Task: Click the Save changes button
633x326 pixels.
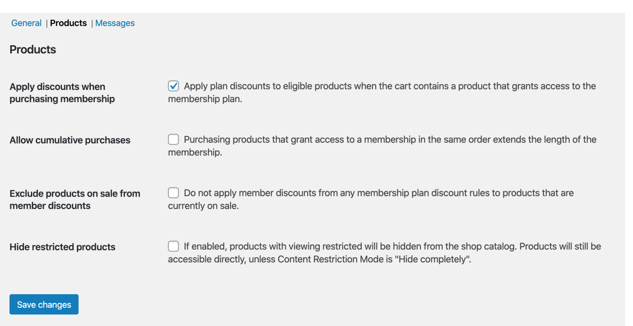Action: tap(44, 304)
